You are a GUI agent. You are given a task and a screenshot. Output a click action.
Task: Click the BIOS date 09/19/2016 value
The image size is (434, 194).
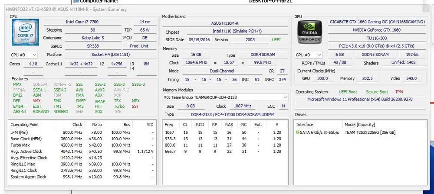tap(200, 39)
